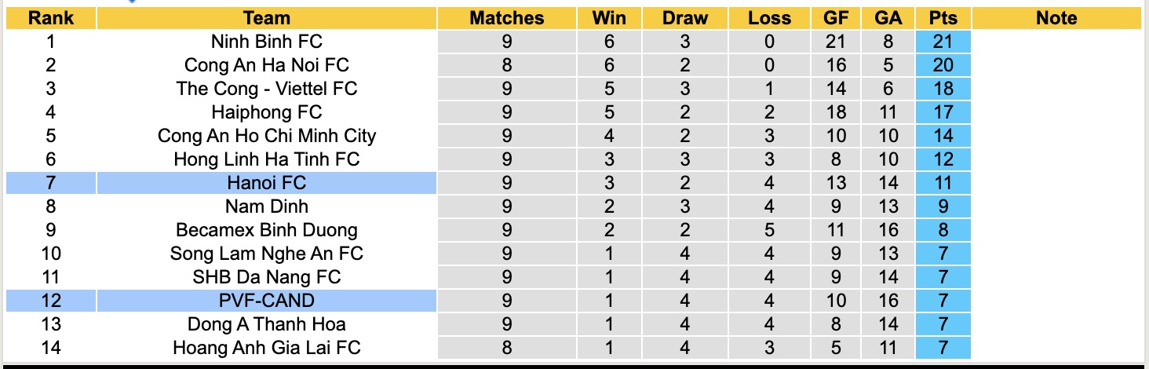Select Song Lam Nghe An FC

tap(267, 254)
